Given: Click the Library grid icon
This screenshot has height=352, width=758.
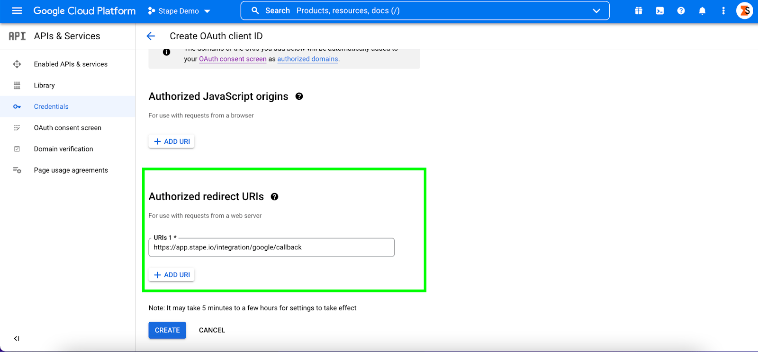Looking at the screenshot, I should click(x=17, y=85).
